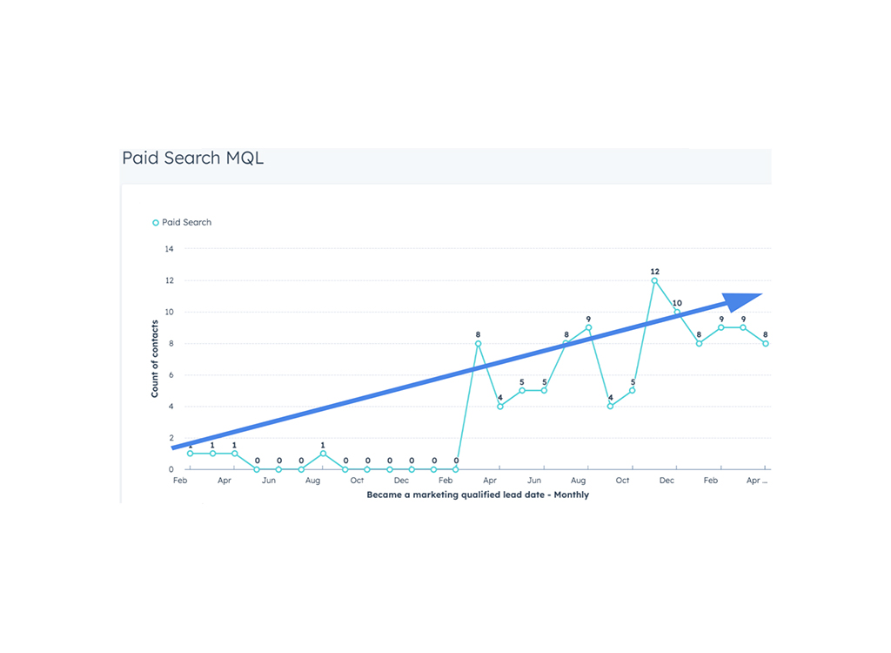Click the data point labeled 4 near Apr
This screenshot has width=891, height=653.
[500, 407]
